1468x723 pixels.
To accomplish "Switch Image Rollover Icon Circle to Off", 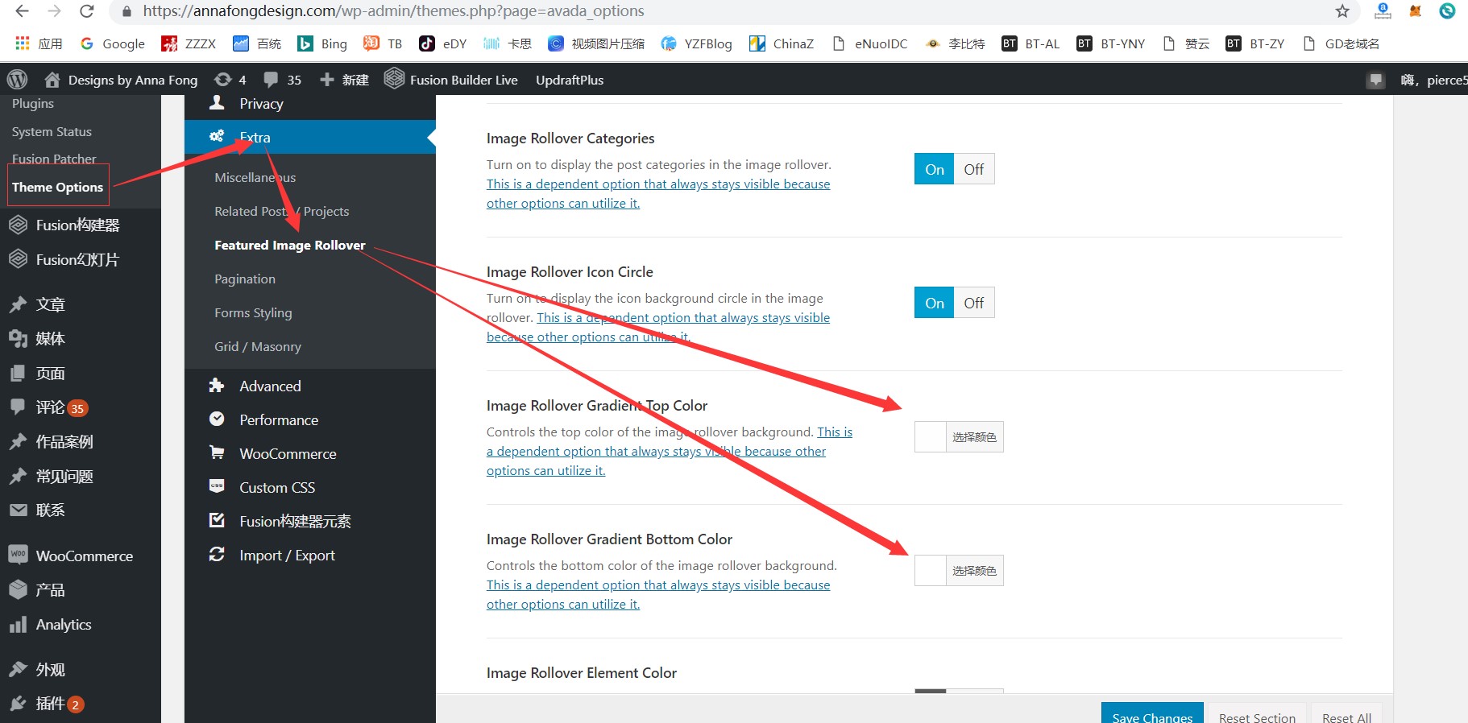I will point(973,303).
